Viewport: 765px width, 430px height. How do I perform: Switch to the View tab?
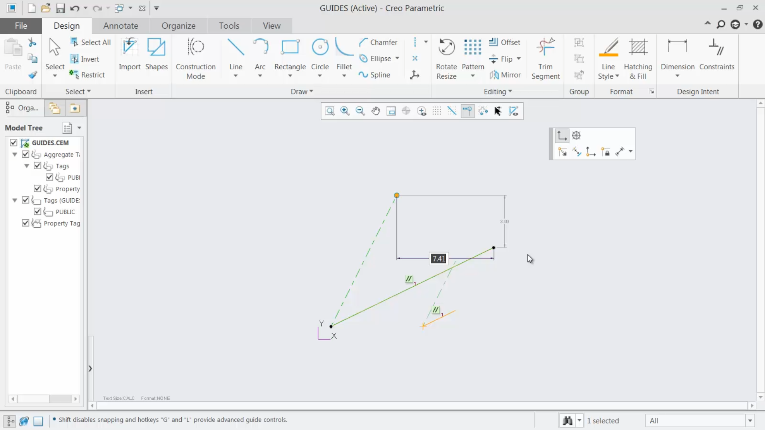[271, 26]
